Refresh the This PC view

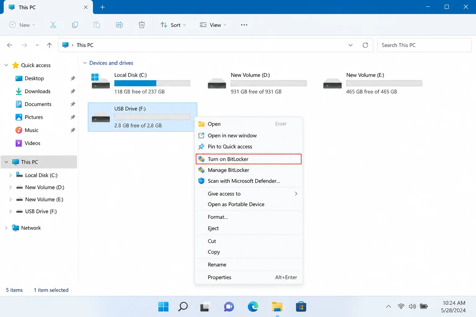click(x=365, y=45)
